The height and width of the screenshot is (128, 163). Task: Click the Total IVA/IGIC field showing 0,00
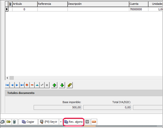(107, 108)
